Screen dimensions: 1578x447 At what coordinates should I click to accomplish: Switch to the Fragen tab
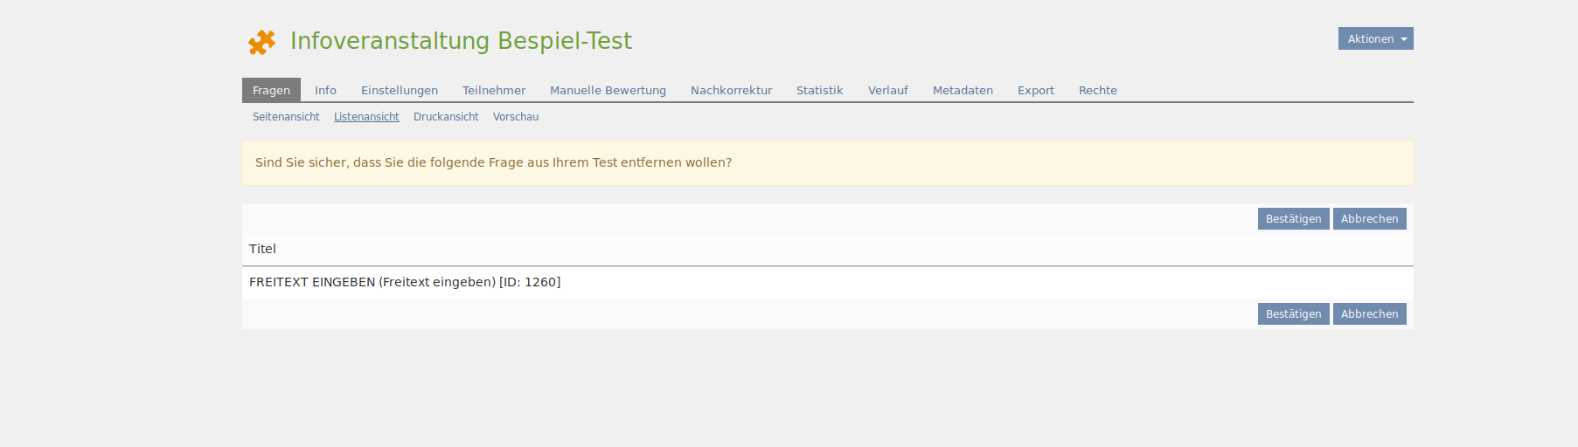pyautogui.click(x=271, y=90)
